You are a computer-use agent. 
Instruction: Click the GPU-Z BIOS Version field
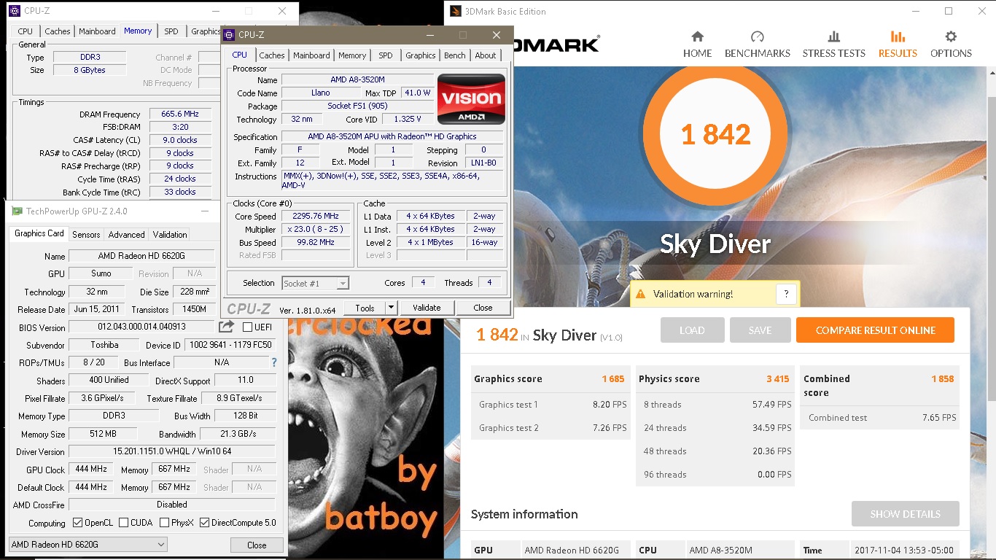[x=141, y=327]
